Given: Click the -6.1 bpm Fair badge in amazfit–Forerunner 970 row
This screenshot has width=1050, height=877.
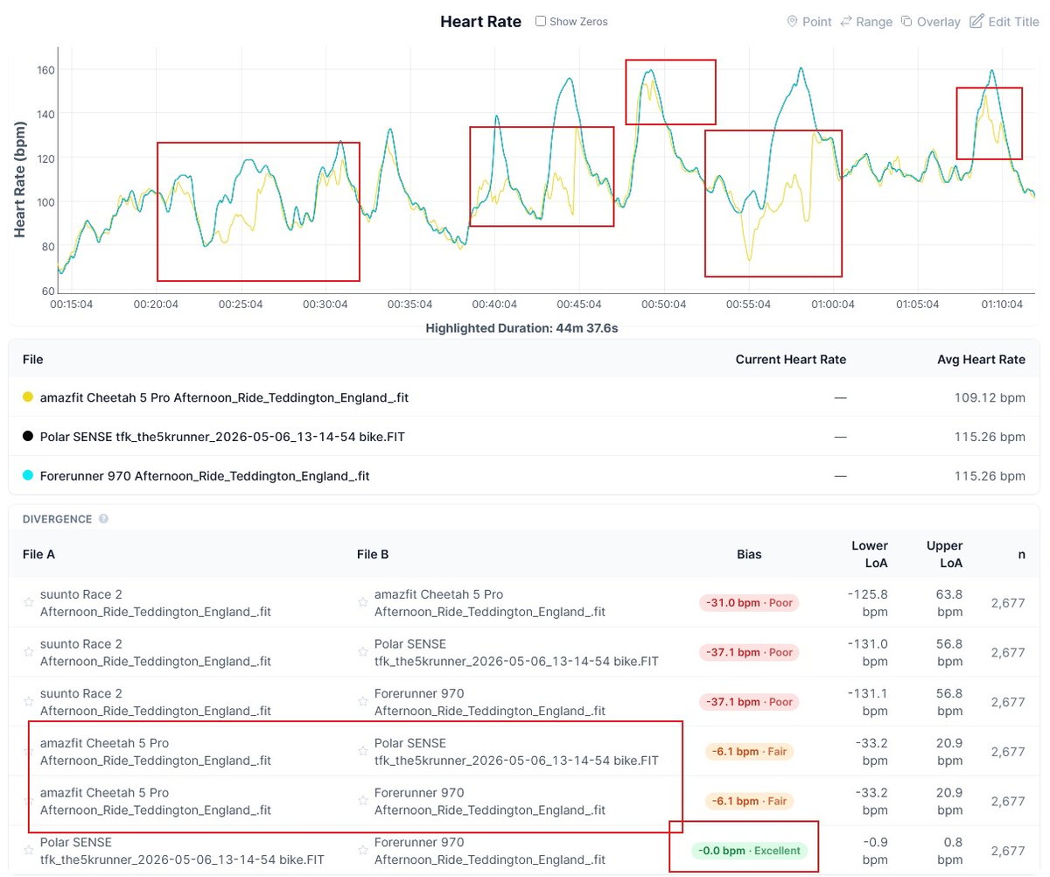Looking at the screenshot, I should (749, 801).
